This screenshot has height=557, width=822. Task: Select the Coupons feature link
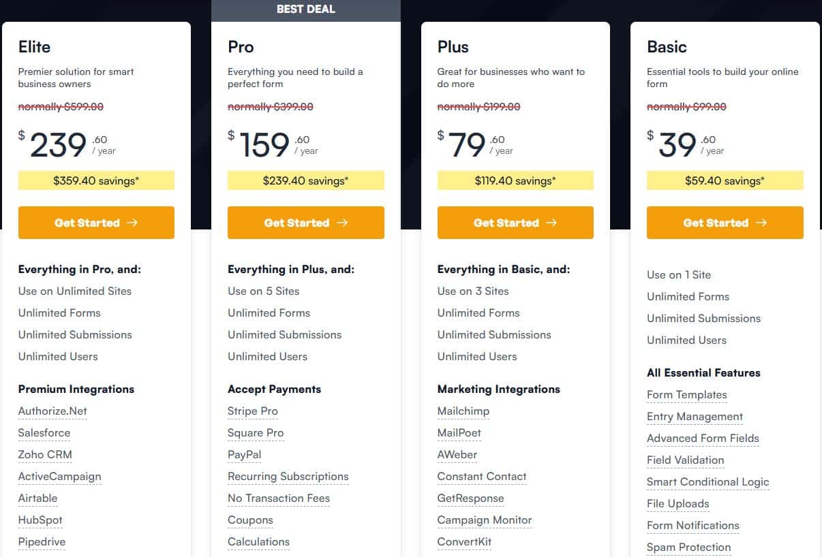tap(250, 520)
